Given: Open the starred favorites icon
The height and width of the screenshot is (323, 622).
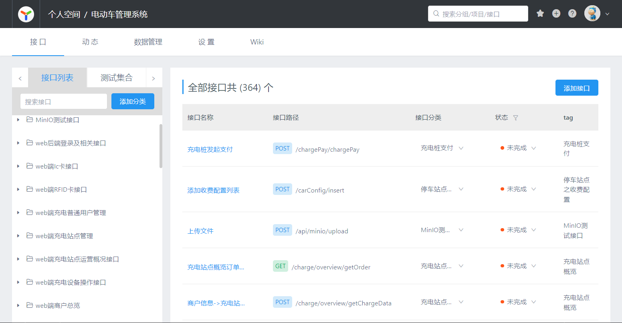Looking at the screenshot, I should tap(540, 14).
